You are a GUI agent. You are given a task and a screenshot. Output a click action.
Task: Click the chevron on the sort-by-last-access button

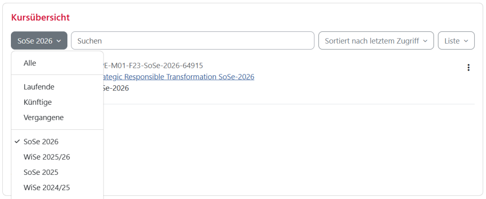(x=425, y=41)
